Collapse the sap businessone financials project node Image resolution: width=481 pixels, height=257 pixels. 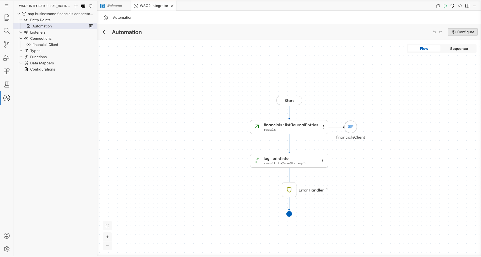(x=19, y=14)
